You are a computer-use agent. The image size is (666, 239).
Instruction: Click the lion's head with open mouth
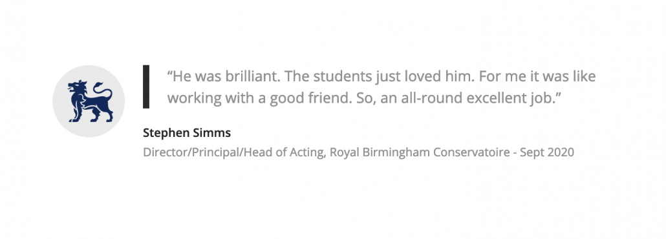click(77, 88)
